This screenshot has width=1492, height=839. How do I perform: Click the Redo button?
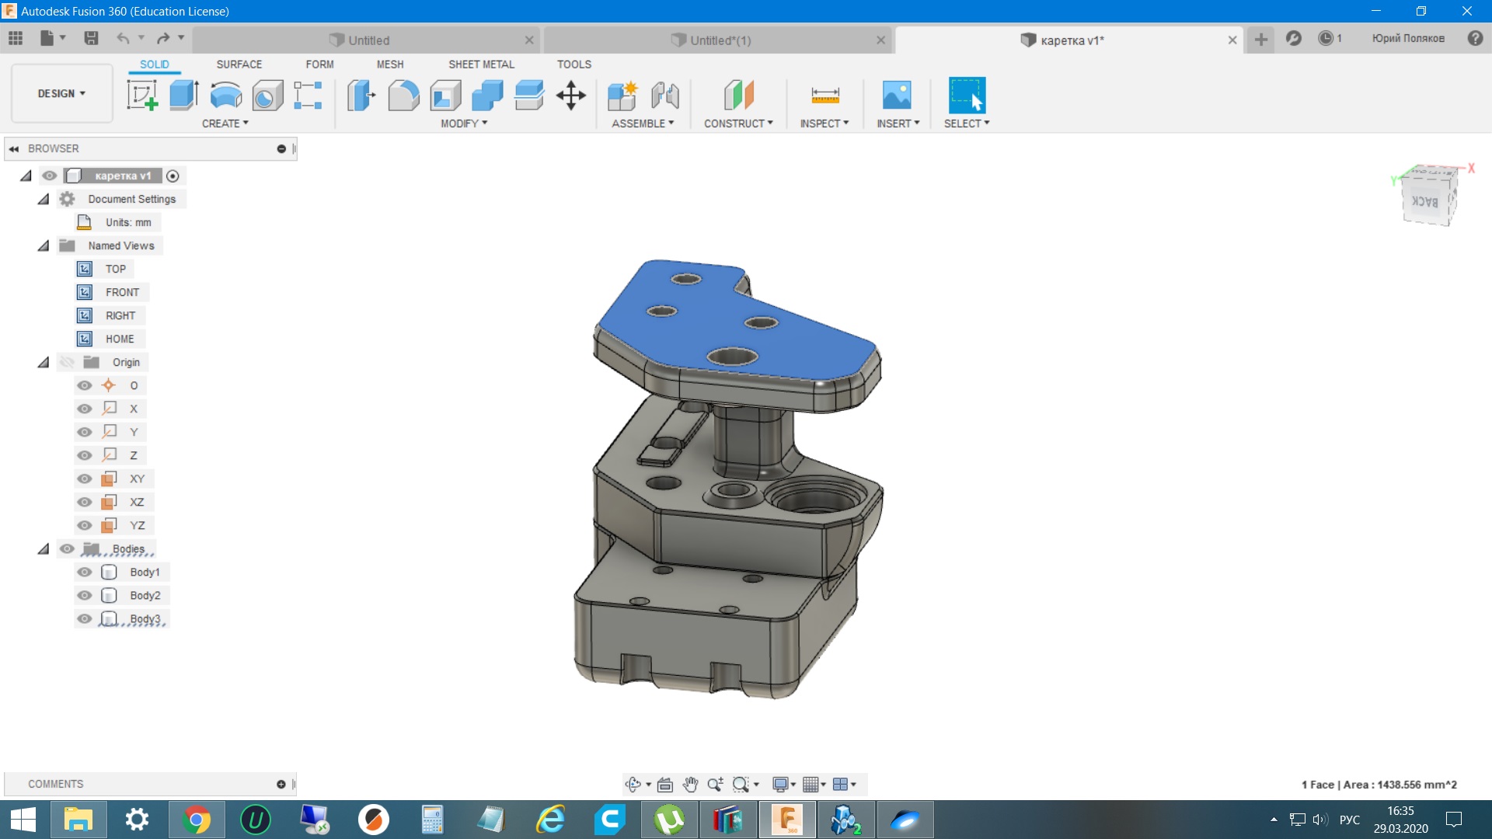tap(163, 39)
